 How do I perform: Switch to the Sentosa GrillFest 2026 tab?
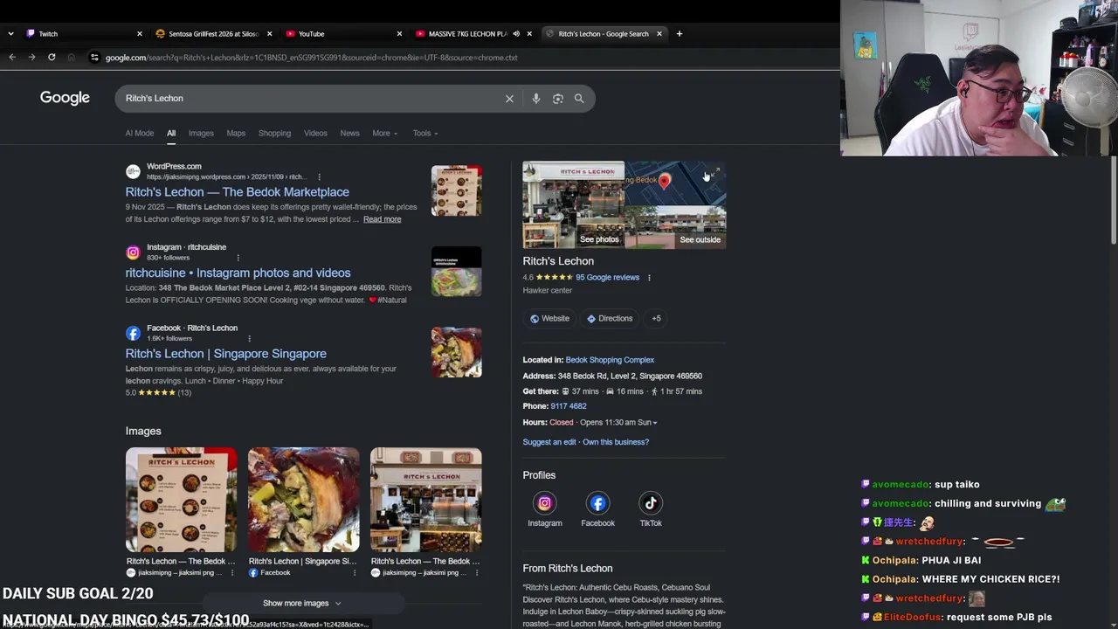tap(213, 34)
